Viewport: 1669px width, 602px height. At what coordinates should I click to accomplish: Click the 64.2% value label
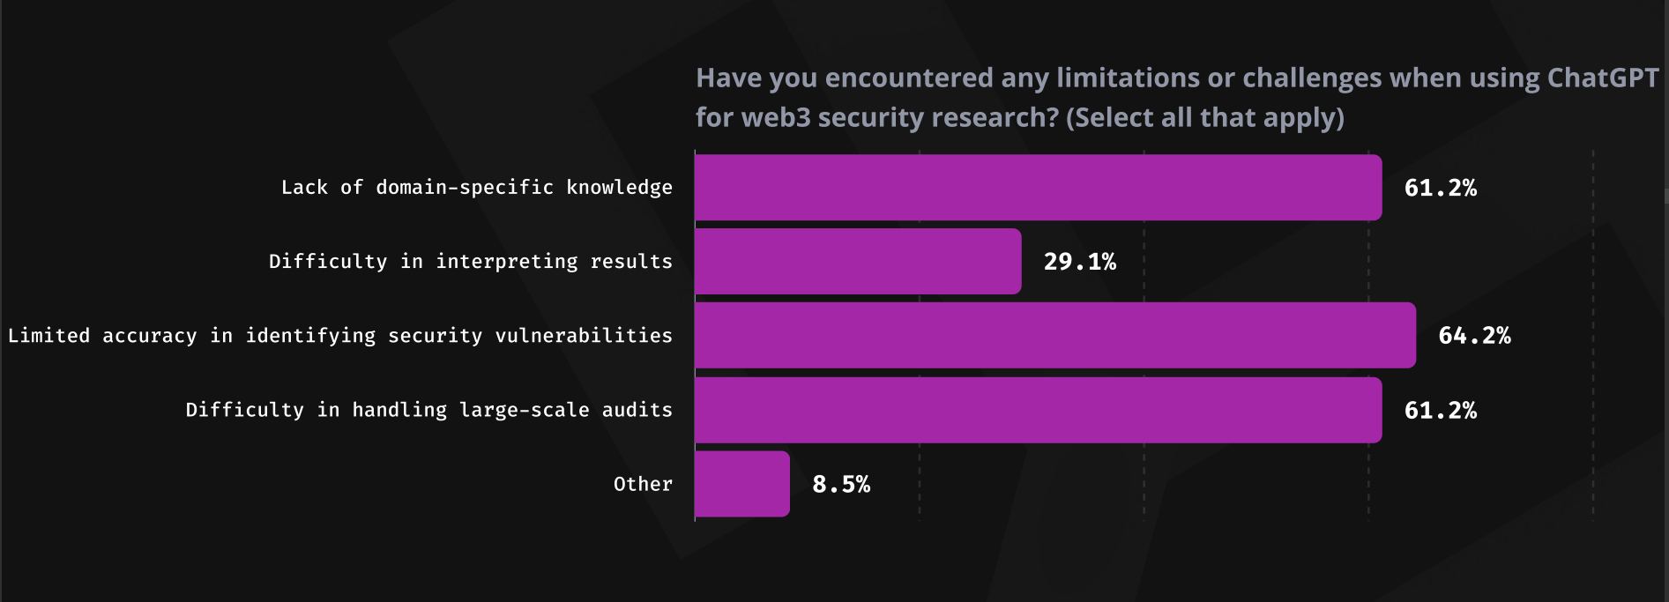click(x=1474, y=336)
